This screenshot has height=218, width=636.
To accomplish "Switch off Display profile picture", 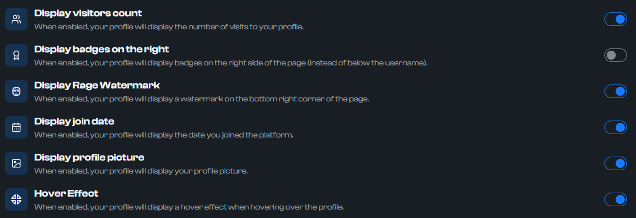I will tap(615, 163).
